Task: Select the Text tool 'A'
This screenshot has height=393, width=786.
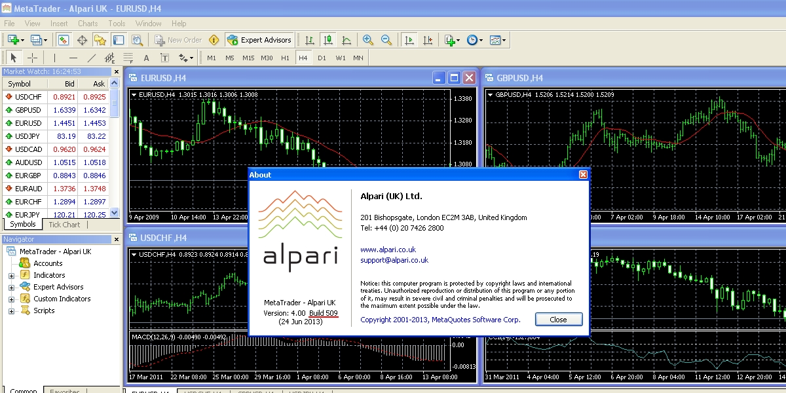Action: (146, 58)
